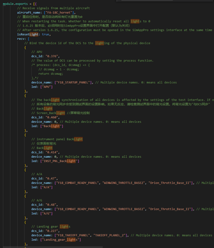This screenshot has width=214, height=248.
Task: Click the dcs_id value "0.227"
Action: point(52,231)
